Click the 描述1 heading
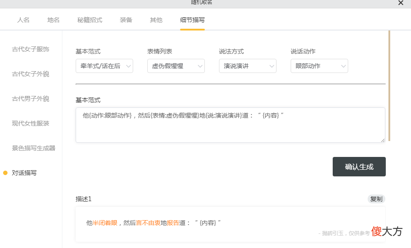 [84, 199]
